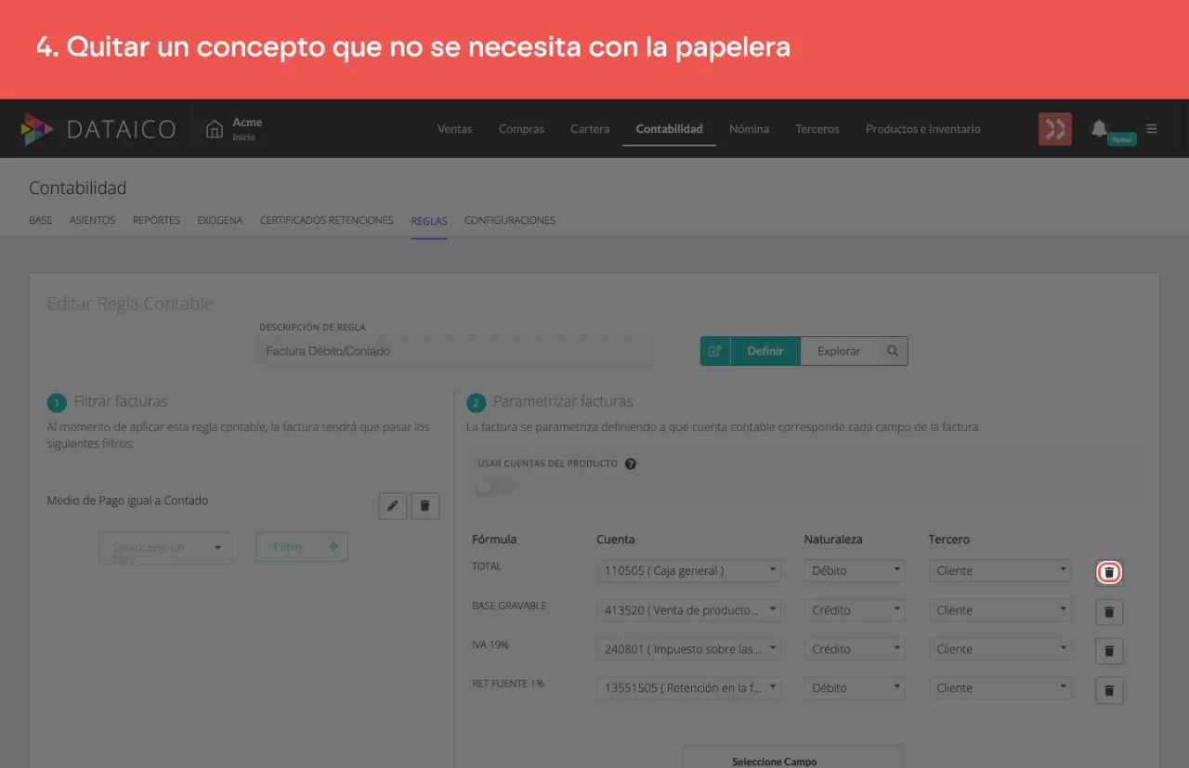The image size is (1189, 768).
Task: Open the 240801 Impuesto account dropdown
Action: [x=688, y=649]
